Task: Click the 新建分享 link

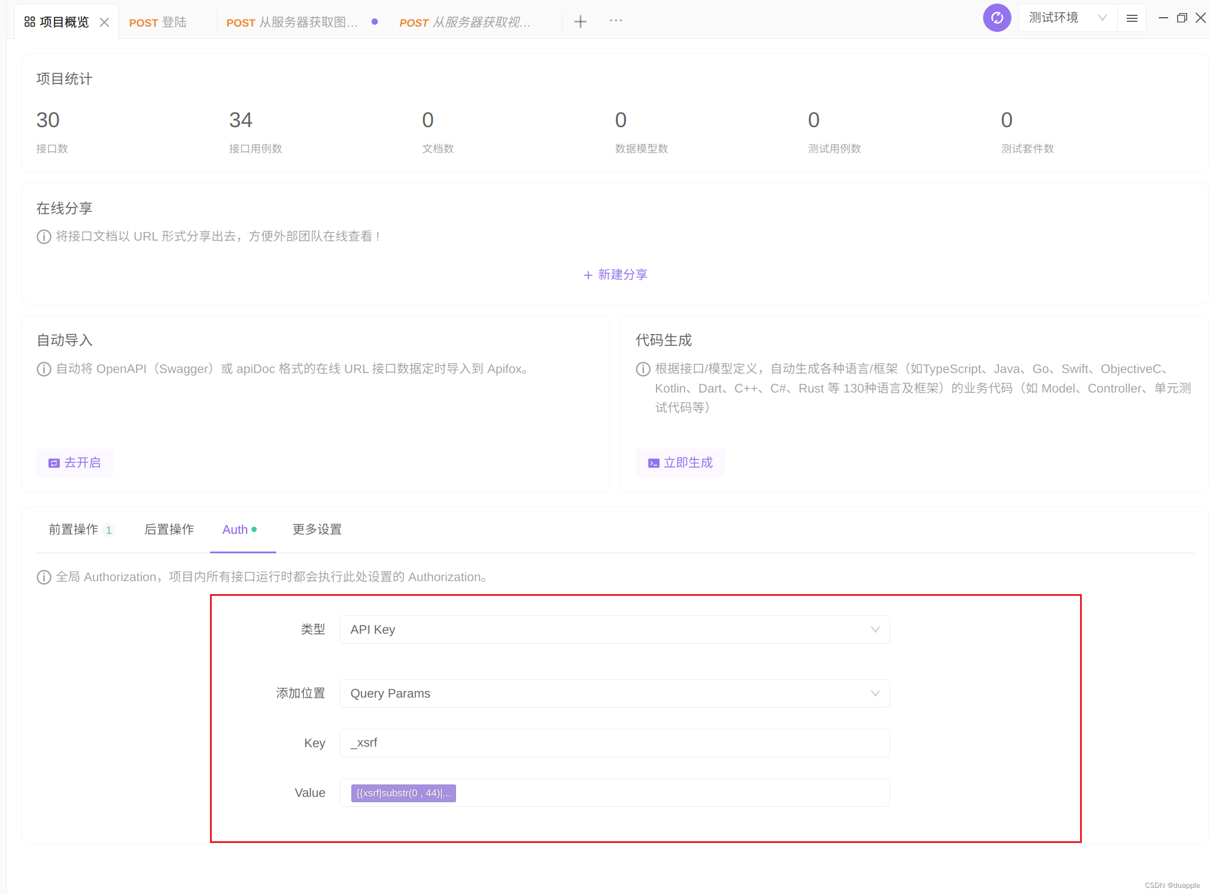Action: pos(615,275)
